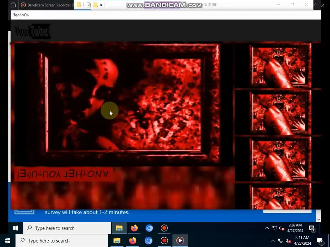Open notification center next to 2:26 AM clock
This screenshot has height=247, width=330.
[312, 229]
